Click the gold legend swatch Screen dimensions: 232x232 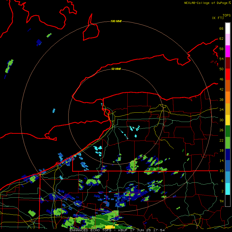[x=228, y=109]
